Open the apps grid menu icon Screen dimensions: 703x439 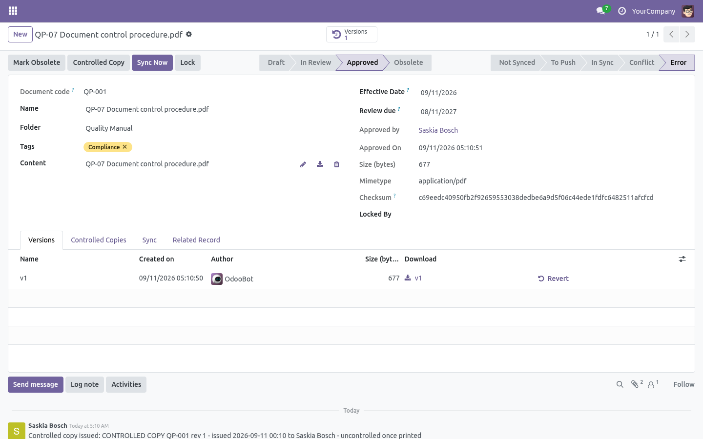pos(13,11)
